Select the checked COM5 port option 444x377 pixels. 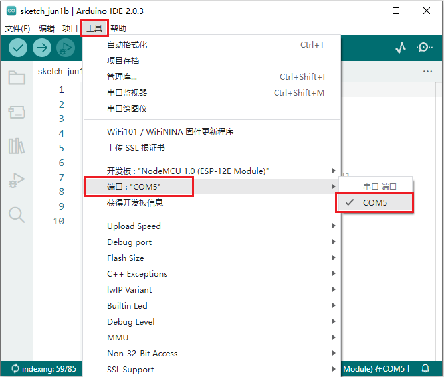375,202
